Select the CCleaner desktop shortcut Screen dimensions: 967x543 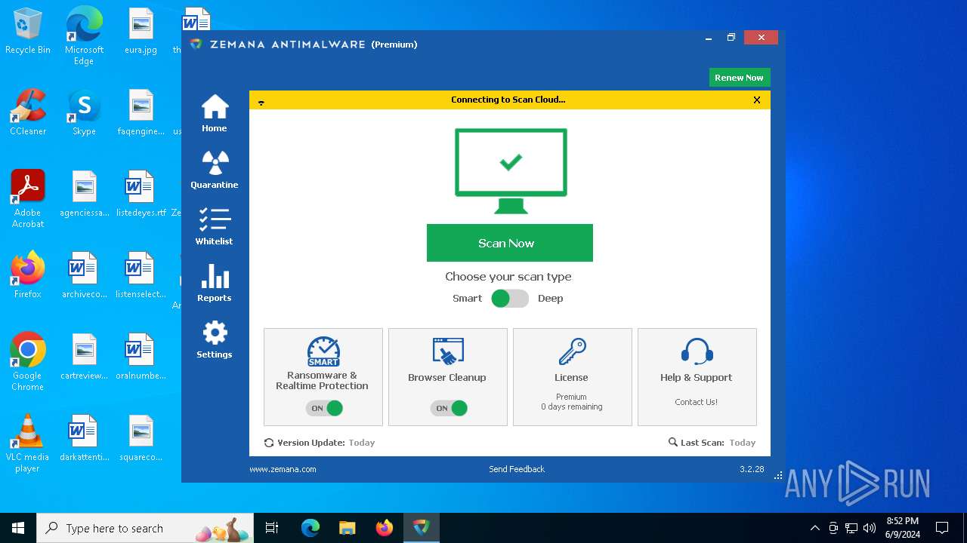[x=28, y=113]
